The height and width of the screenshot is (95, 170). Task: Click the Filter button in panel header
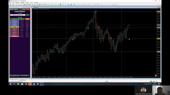[x=16, y=9]
